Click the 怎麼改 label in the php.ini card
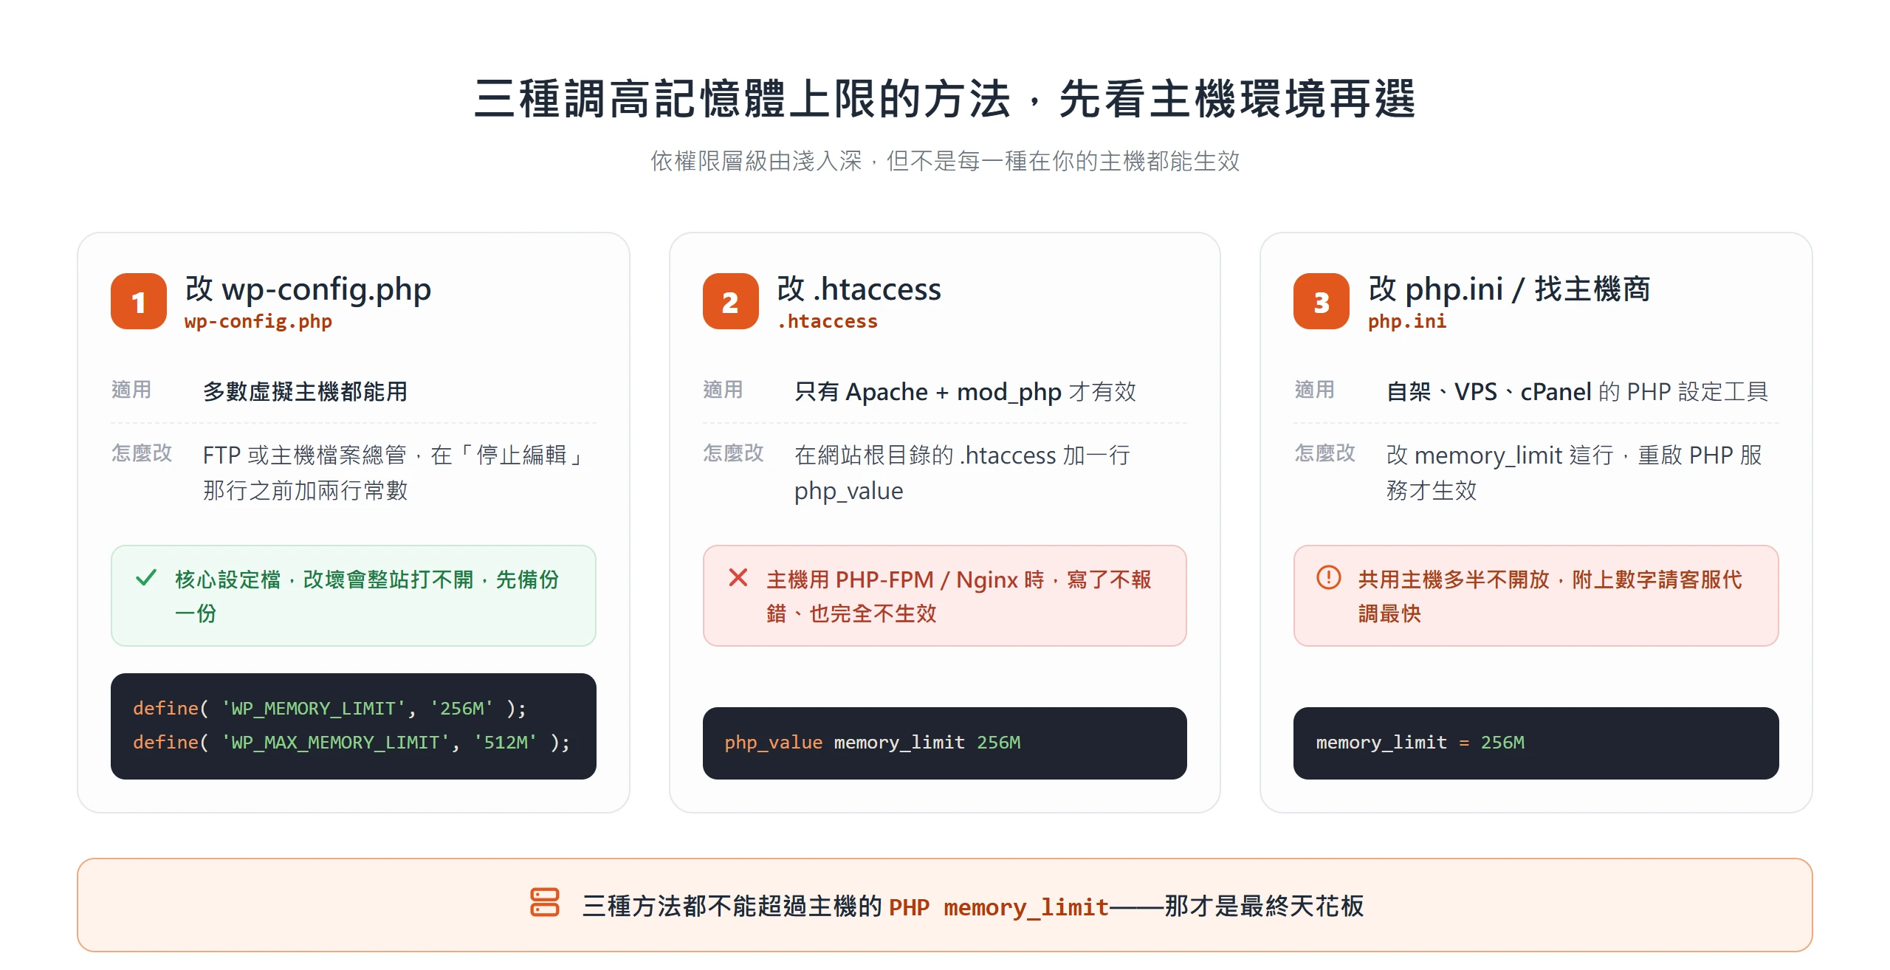 point(1324,453)
